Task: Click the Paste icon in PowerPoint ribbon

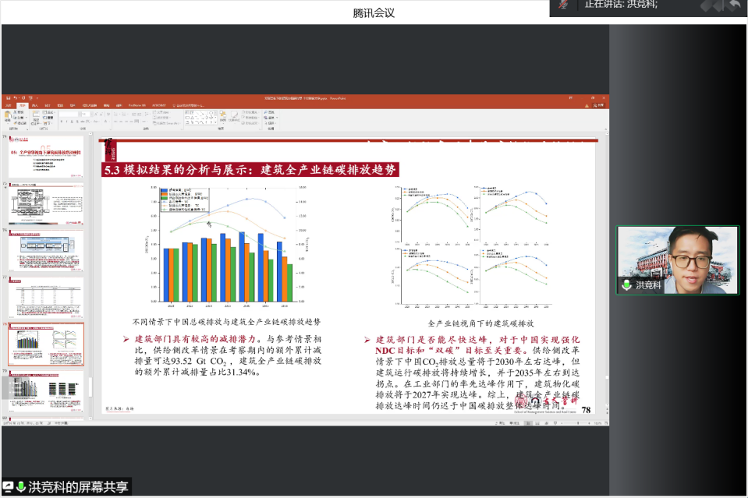Action: coord(9,117)
